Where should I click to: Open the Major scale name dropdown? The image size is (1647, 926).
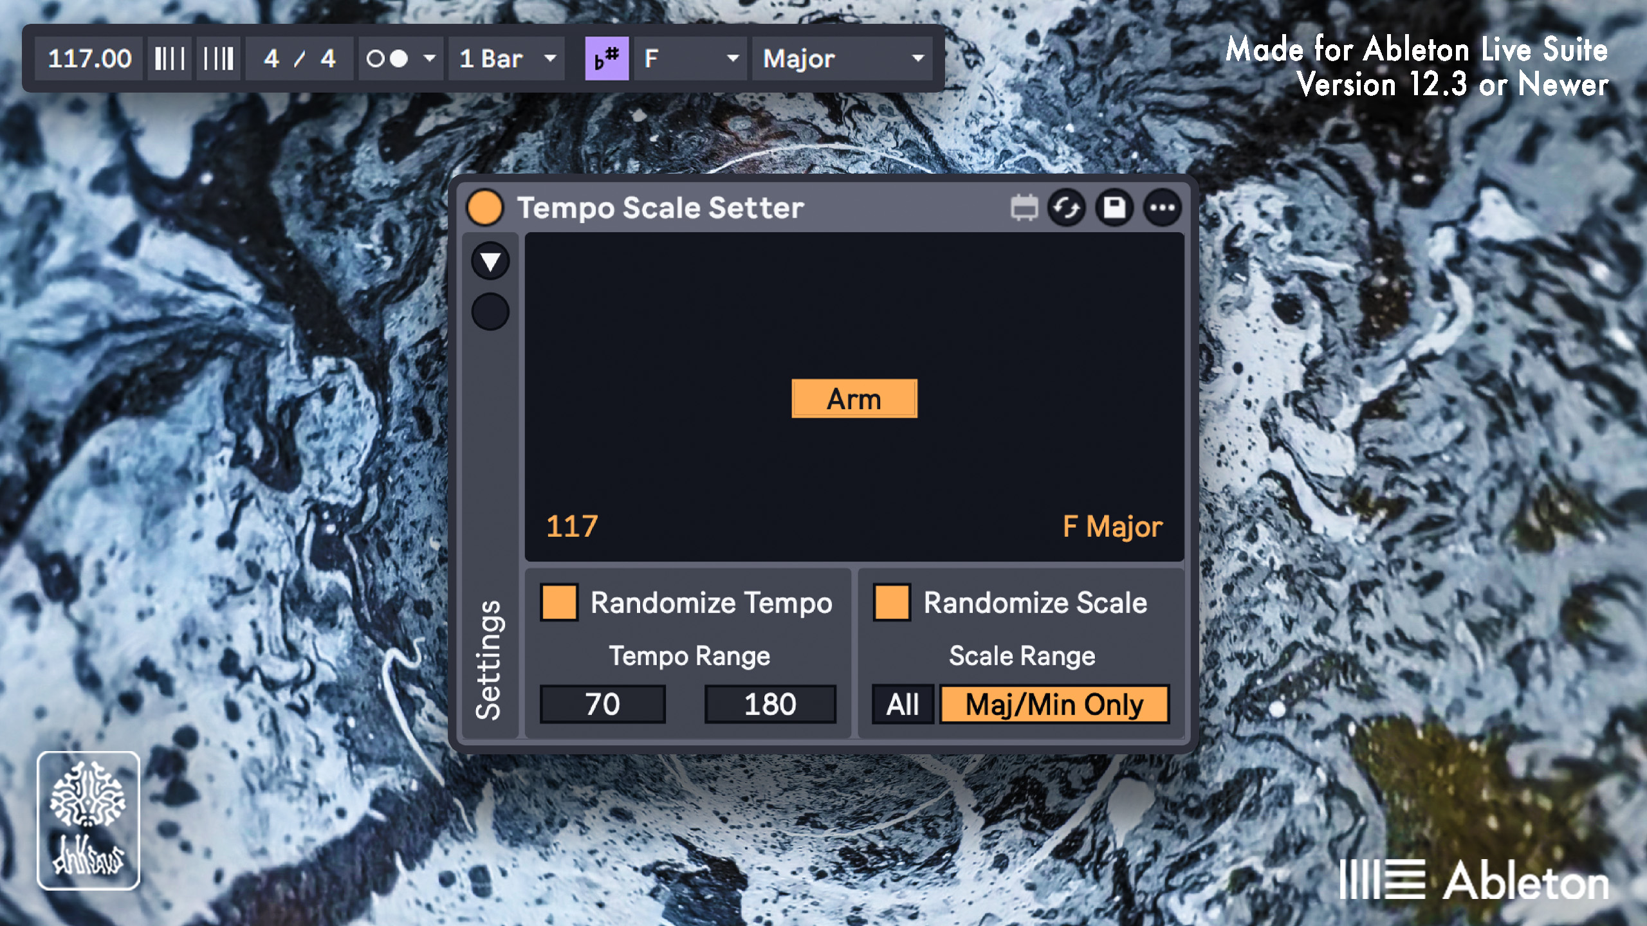842,59
